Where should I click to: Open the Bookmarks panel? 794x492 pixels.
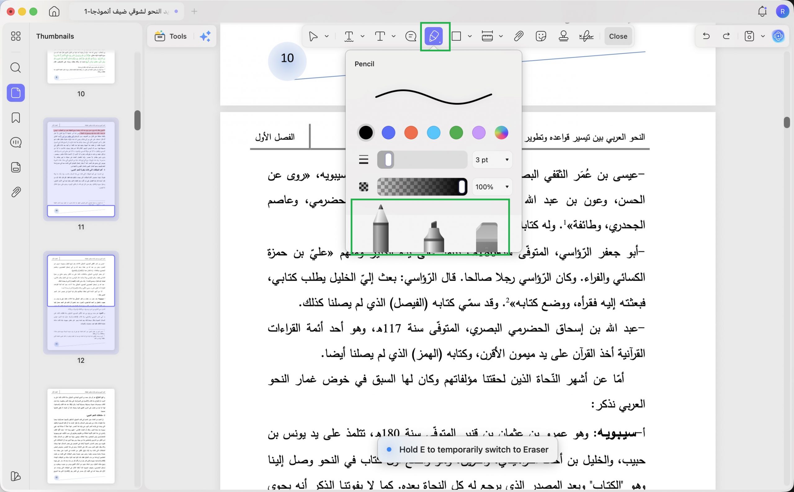(x=16, y=118)
